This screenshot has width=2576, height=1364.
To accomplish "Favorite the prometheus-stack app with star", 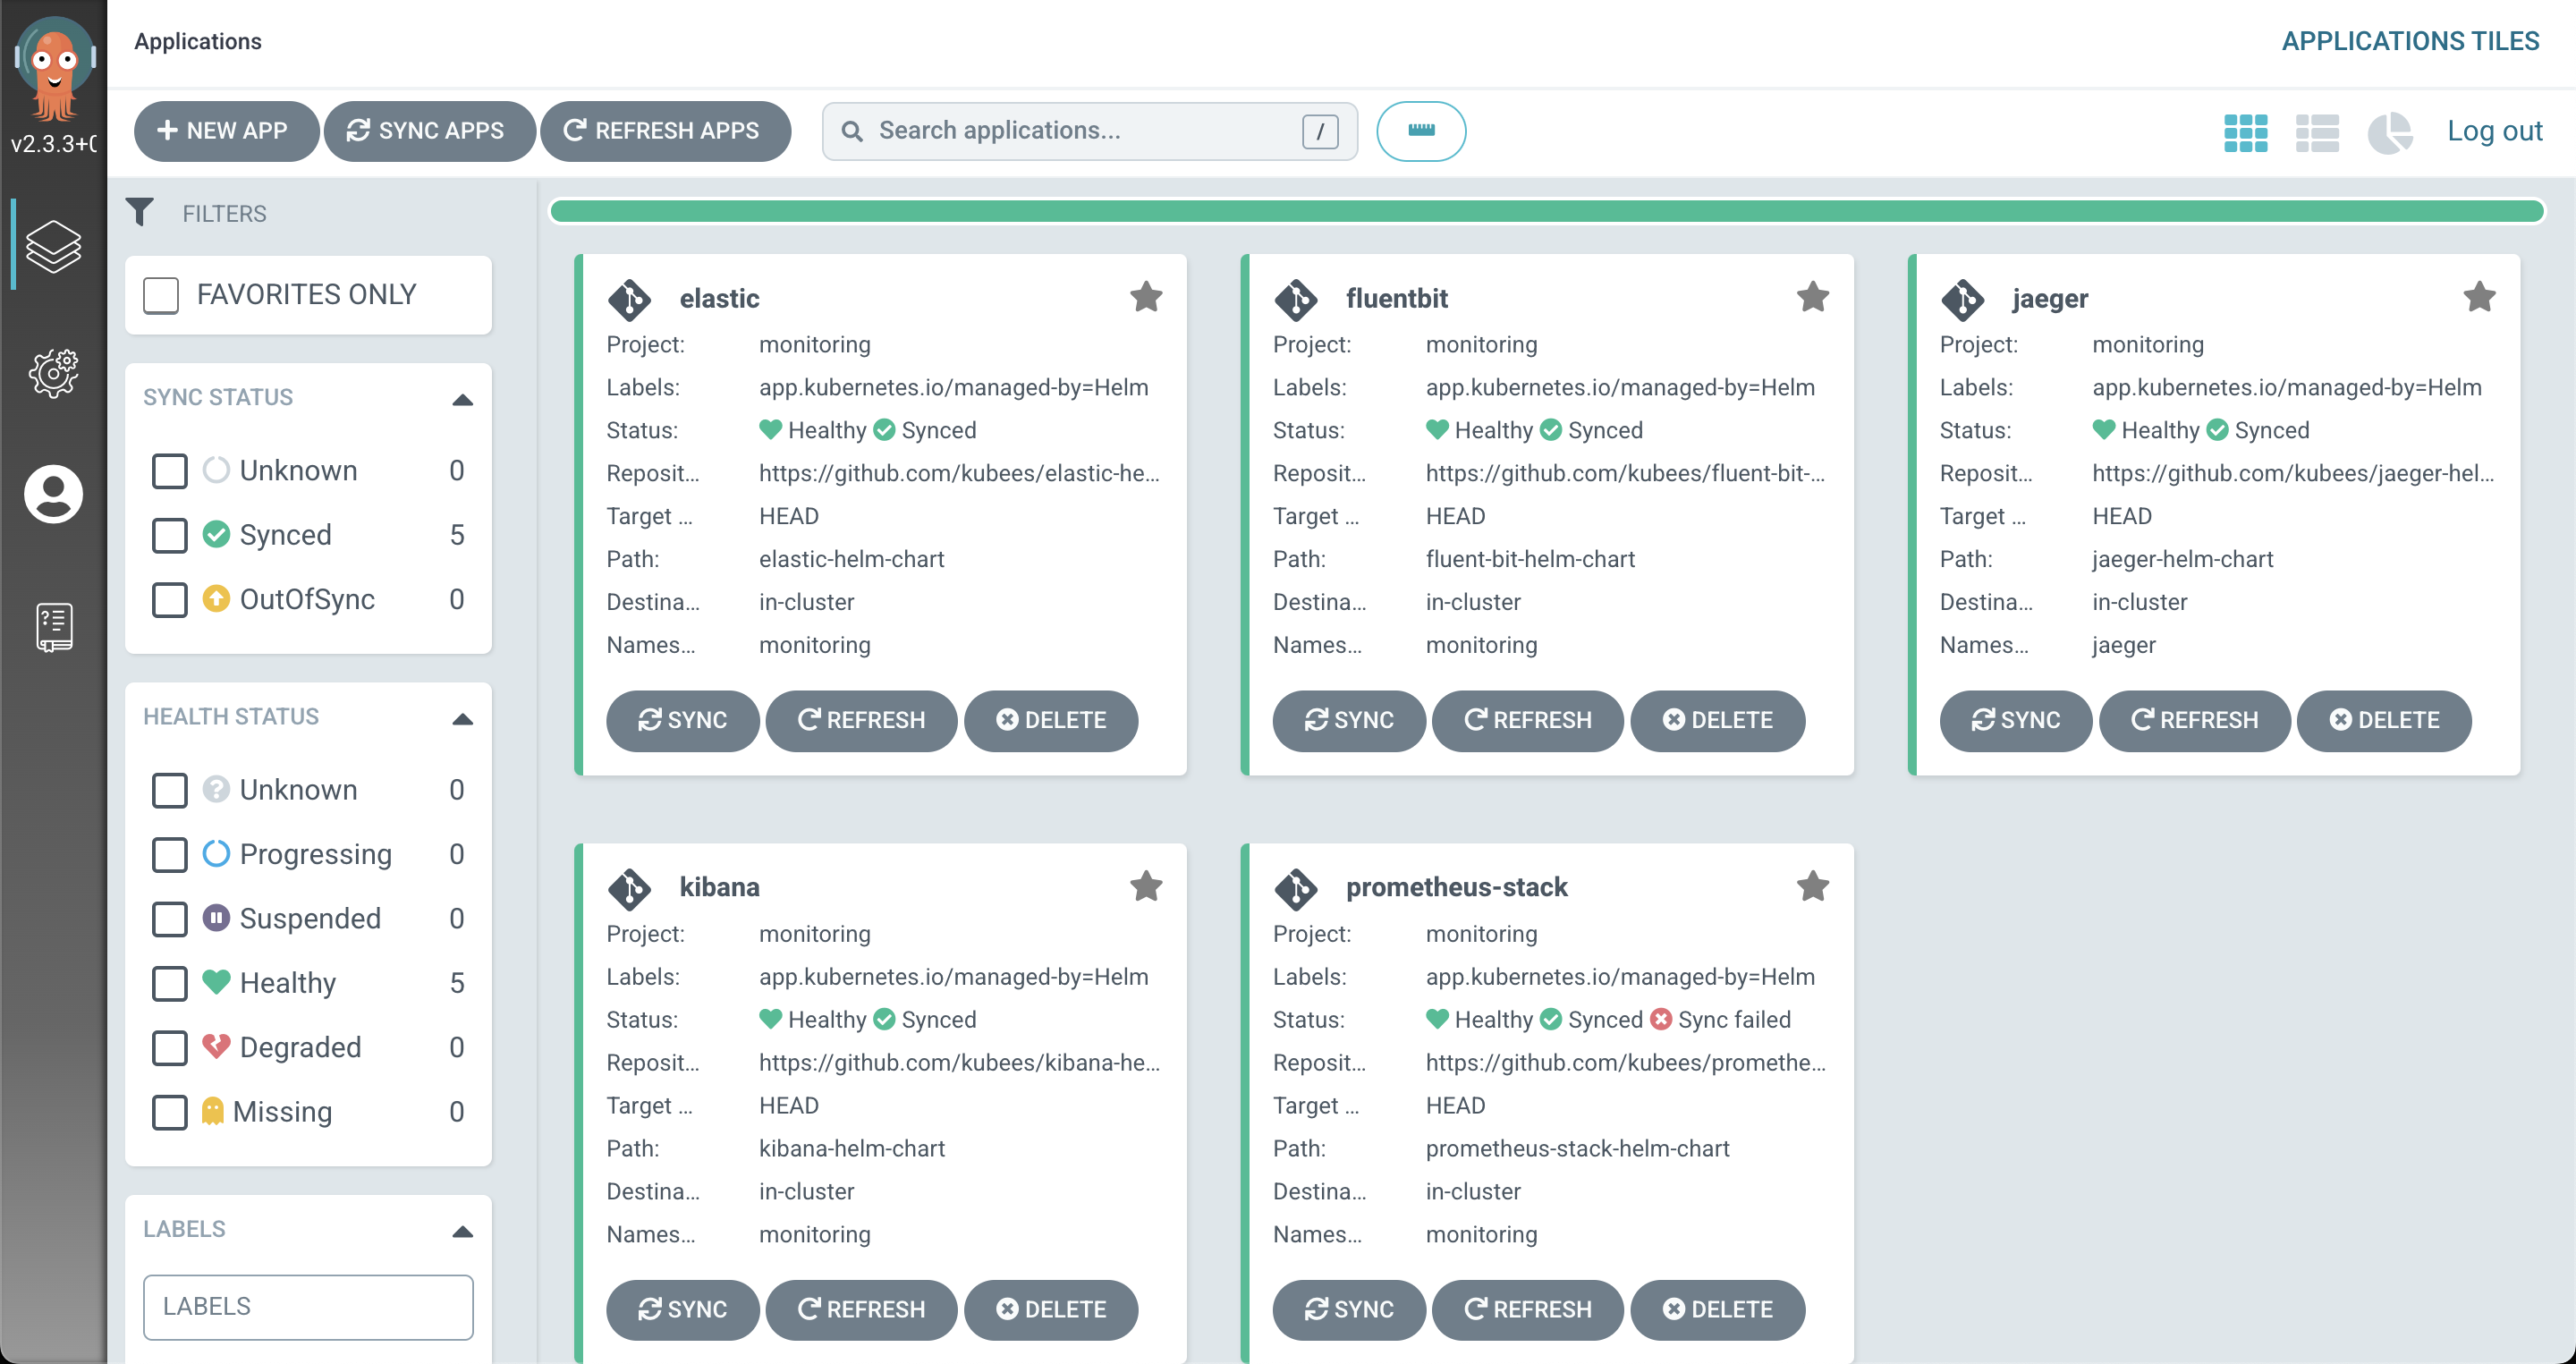I will tap(1812, 885).
